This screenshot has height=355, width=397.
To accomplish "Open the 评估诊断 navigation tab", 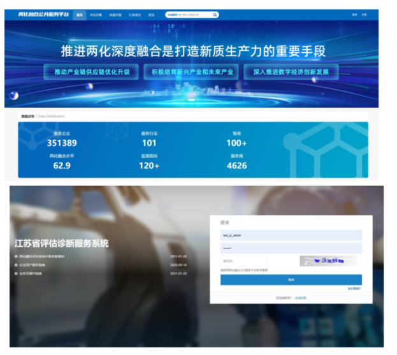I will (96, 15).
